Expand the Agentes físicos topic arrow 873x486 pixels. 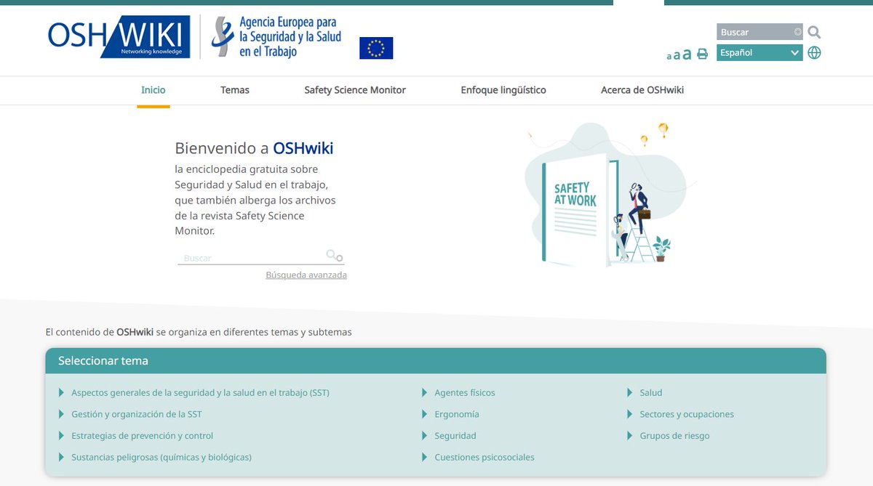tap(424, 392)
